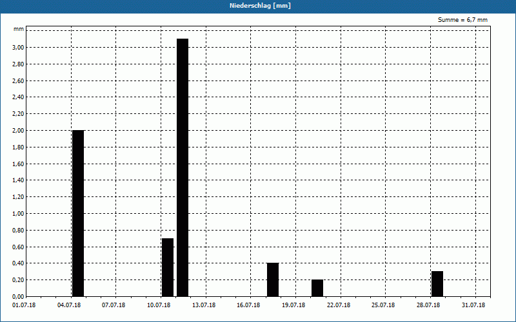Viewport: 516px width, 322px height.
Task: Click the 16.07.18 x-axis date label
Action: click(248, 305)
